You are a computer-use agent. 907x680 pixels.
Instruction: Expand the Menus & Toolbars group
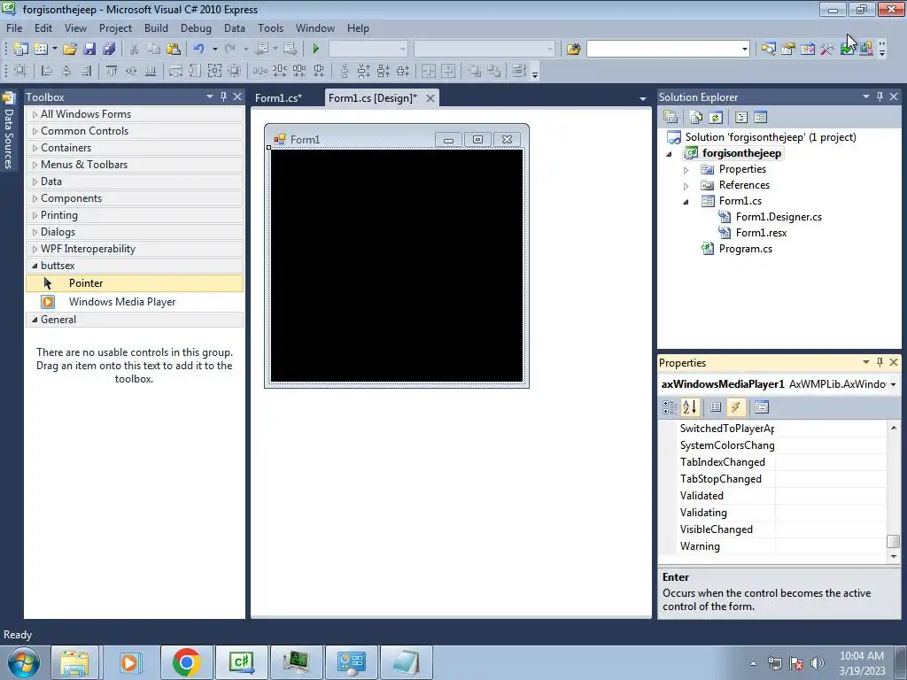tap(35, 165)
